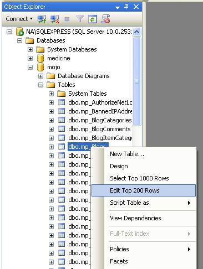203x269 pixels.
Task: Click the dbo.mp_BlogComments table icon
Action: tap(62, 129)
